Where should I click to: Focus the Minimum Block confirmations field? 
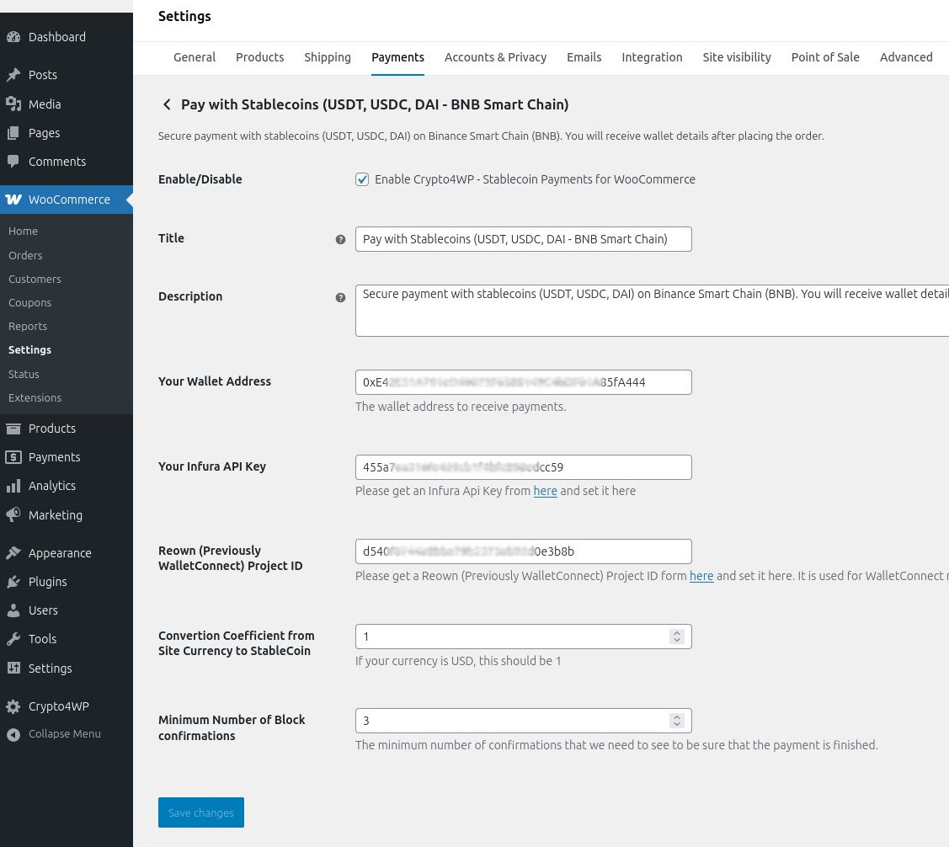[524, 721]
